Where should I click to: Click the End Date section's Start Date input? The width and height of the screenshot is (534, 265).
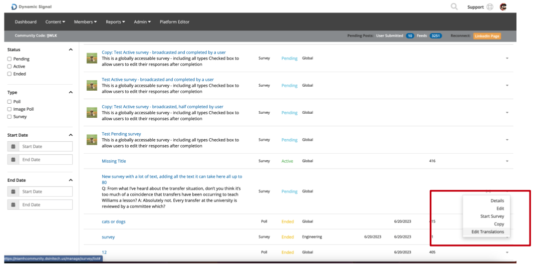[46, 191]
